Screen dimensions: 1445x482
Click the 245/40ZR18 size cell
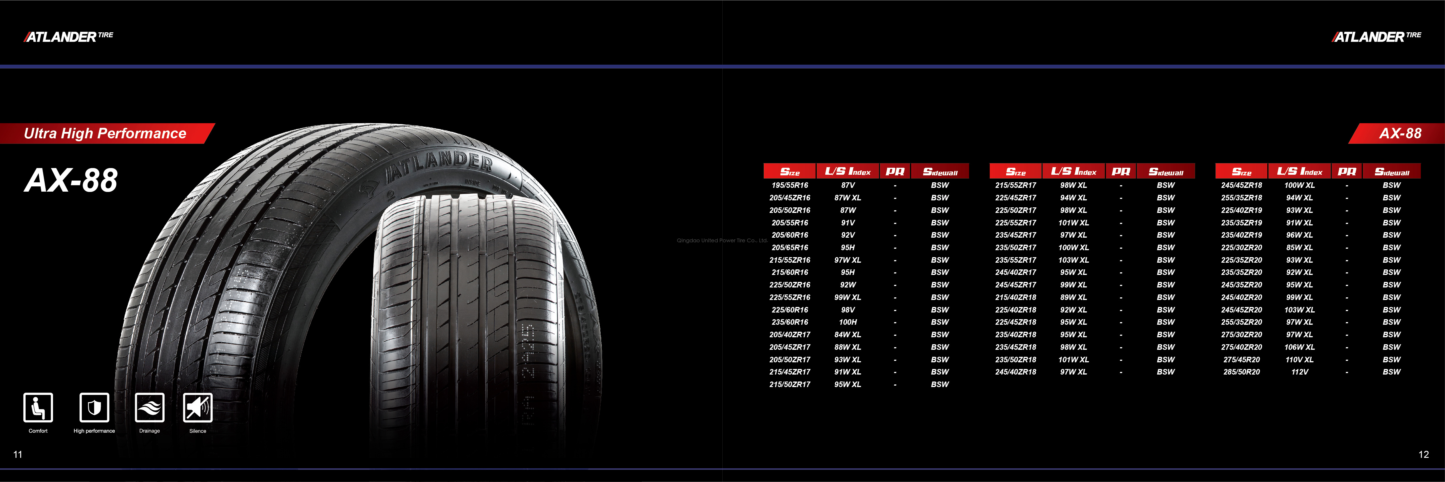tap(1016, 372)
